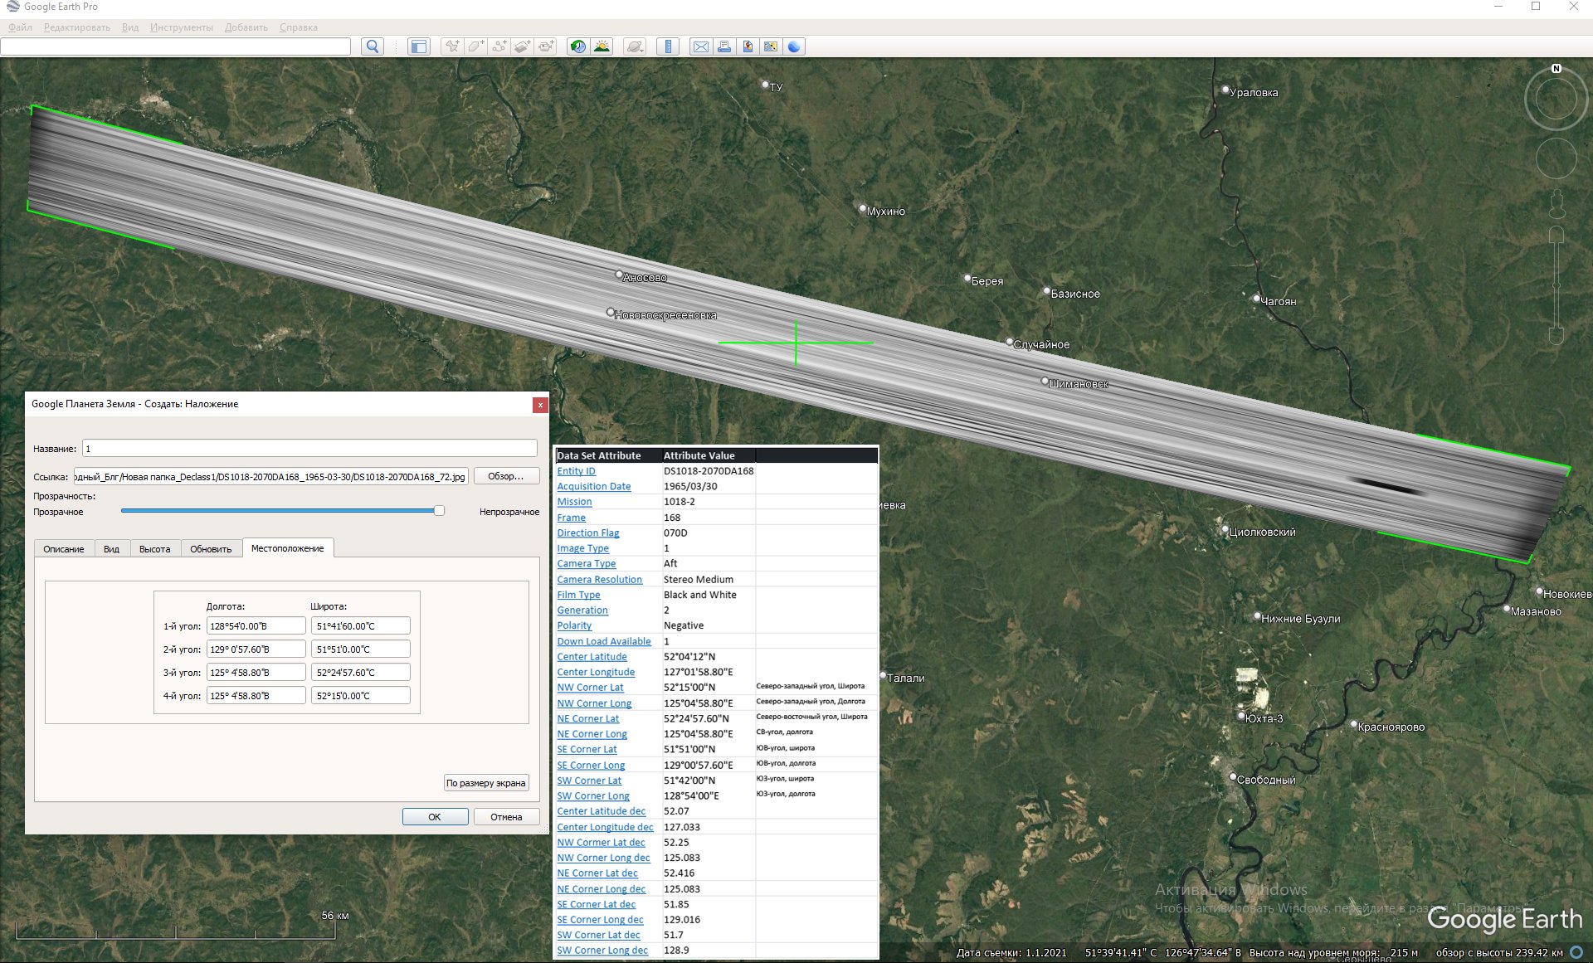1593x963 pixels.
Task: Open the planet switcher dropdown
Action: [x=635, y=46]
